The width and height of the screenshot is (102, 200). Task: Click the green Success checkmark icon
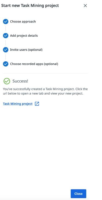coord(7,81)
